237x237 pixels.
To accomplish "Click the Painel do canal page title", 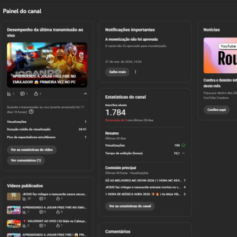I will click(22, 11).
